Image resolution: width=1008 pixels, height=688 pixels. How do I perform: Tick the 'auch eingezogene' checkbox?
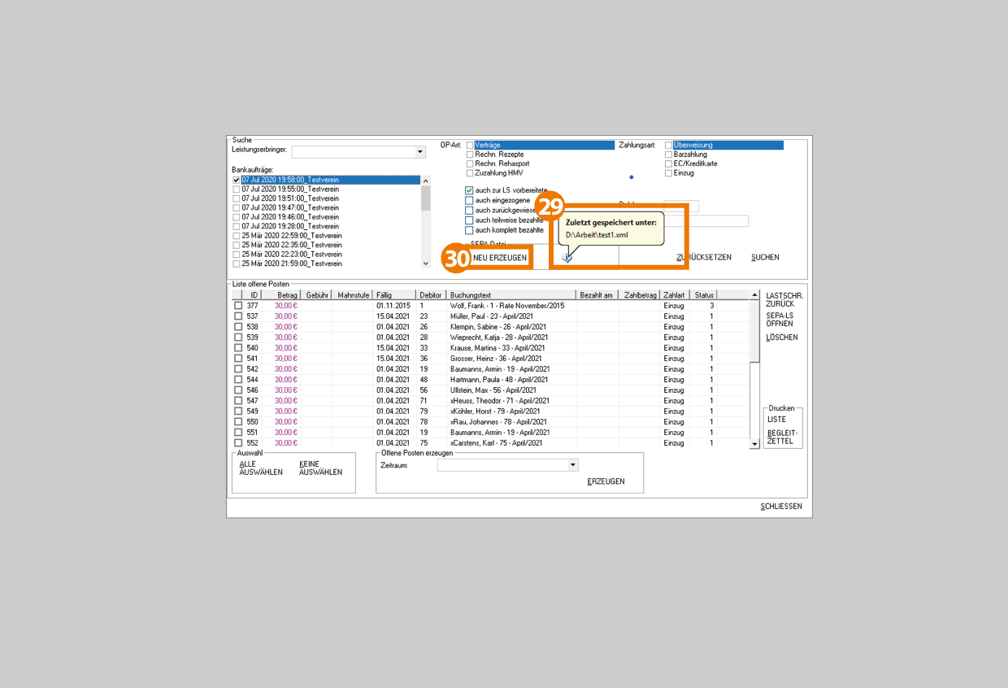click(x=469, y=200)
